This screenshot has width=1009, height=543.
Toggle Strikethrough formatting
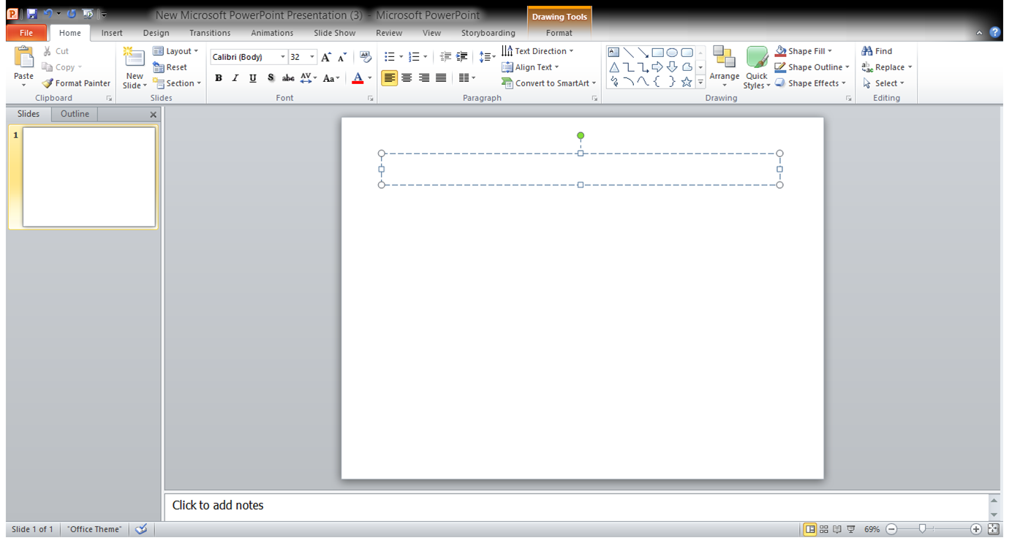coord(288,78)
